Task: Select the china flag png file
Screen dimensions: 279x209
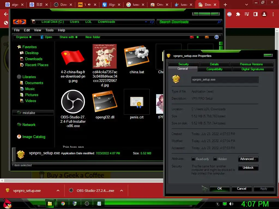Action: pos(73,57)
